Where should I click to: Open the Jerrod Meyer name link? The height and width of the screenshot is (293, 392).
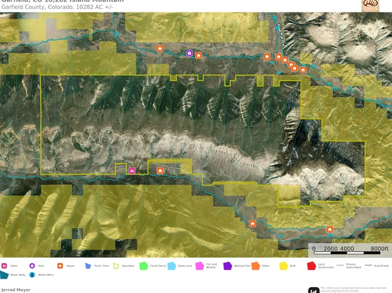pyautogui.click(x=16, y=290)
